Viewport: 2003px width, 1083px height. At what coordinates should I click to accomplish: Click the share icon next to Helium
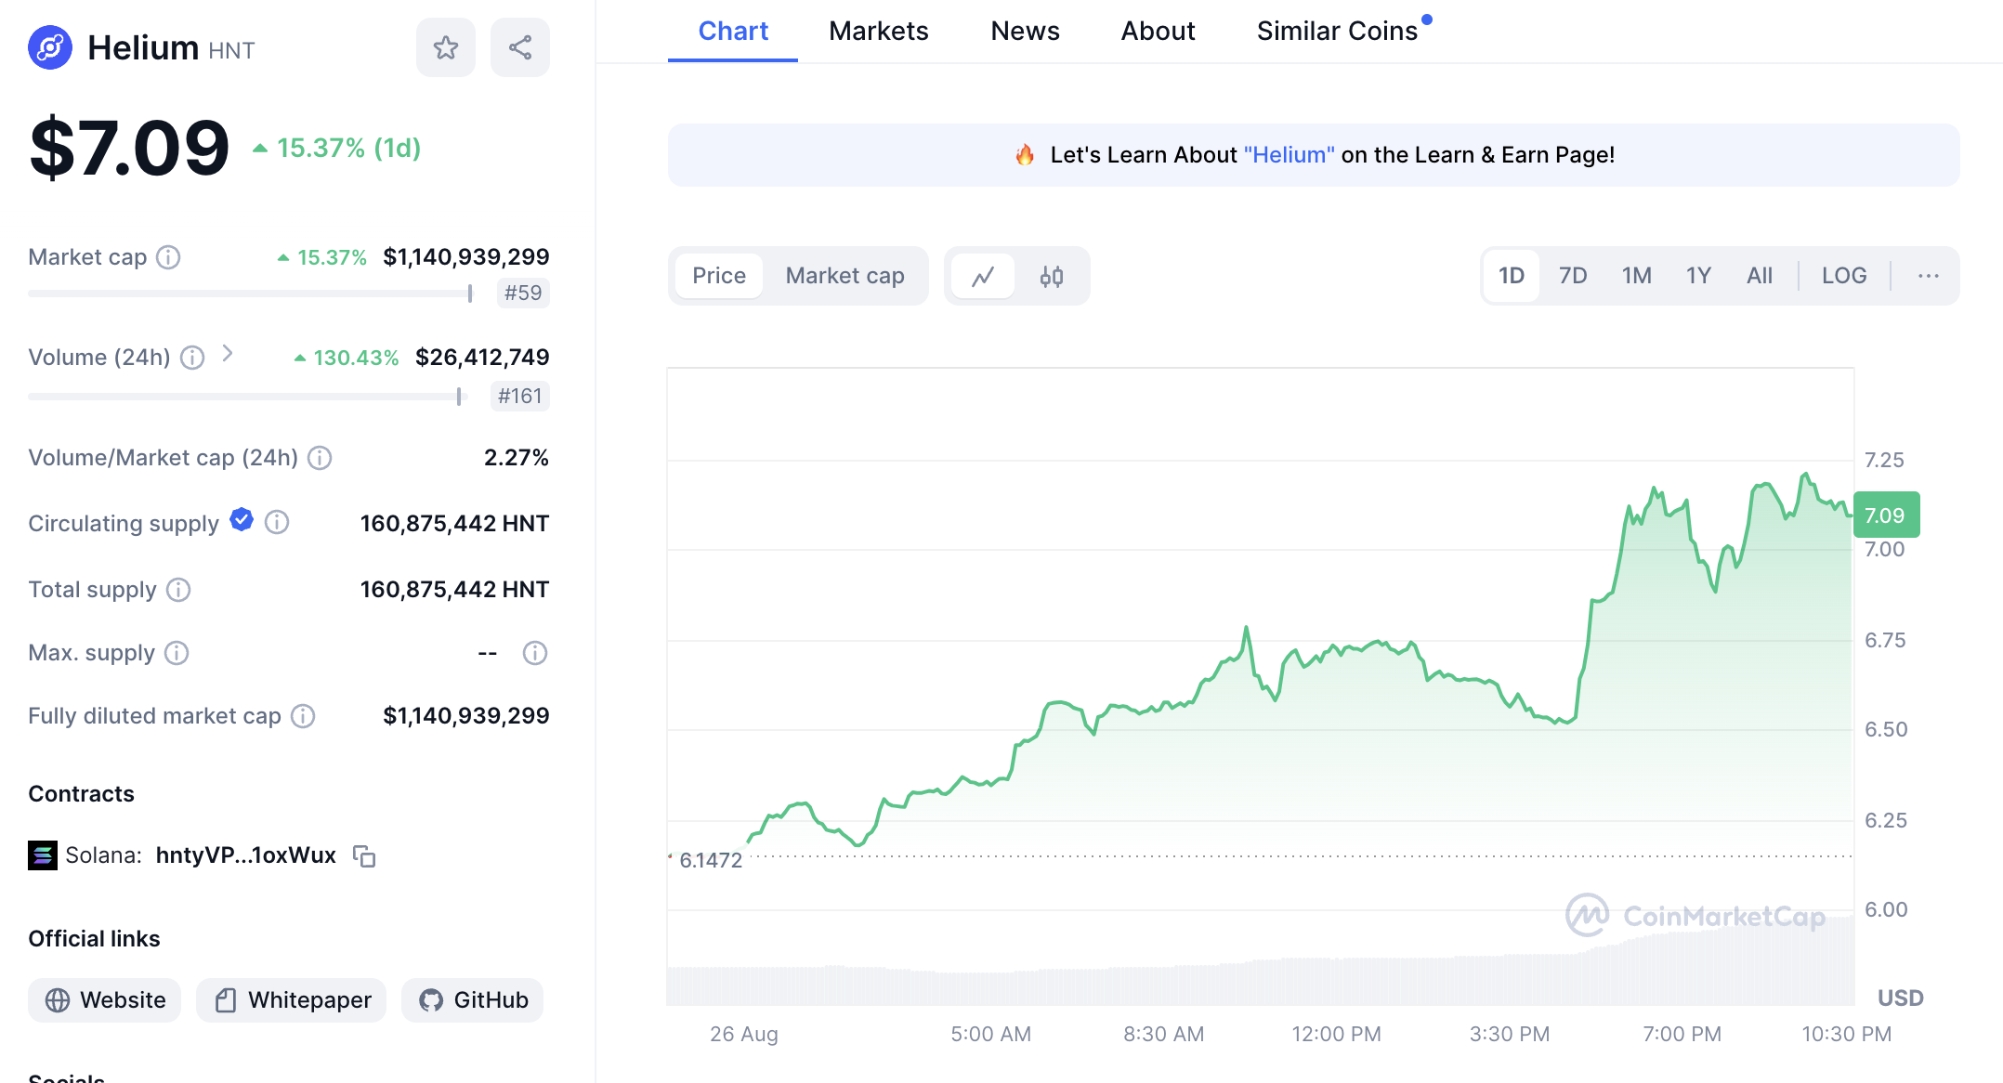pos(520,47)
